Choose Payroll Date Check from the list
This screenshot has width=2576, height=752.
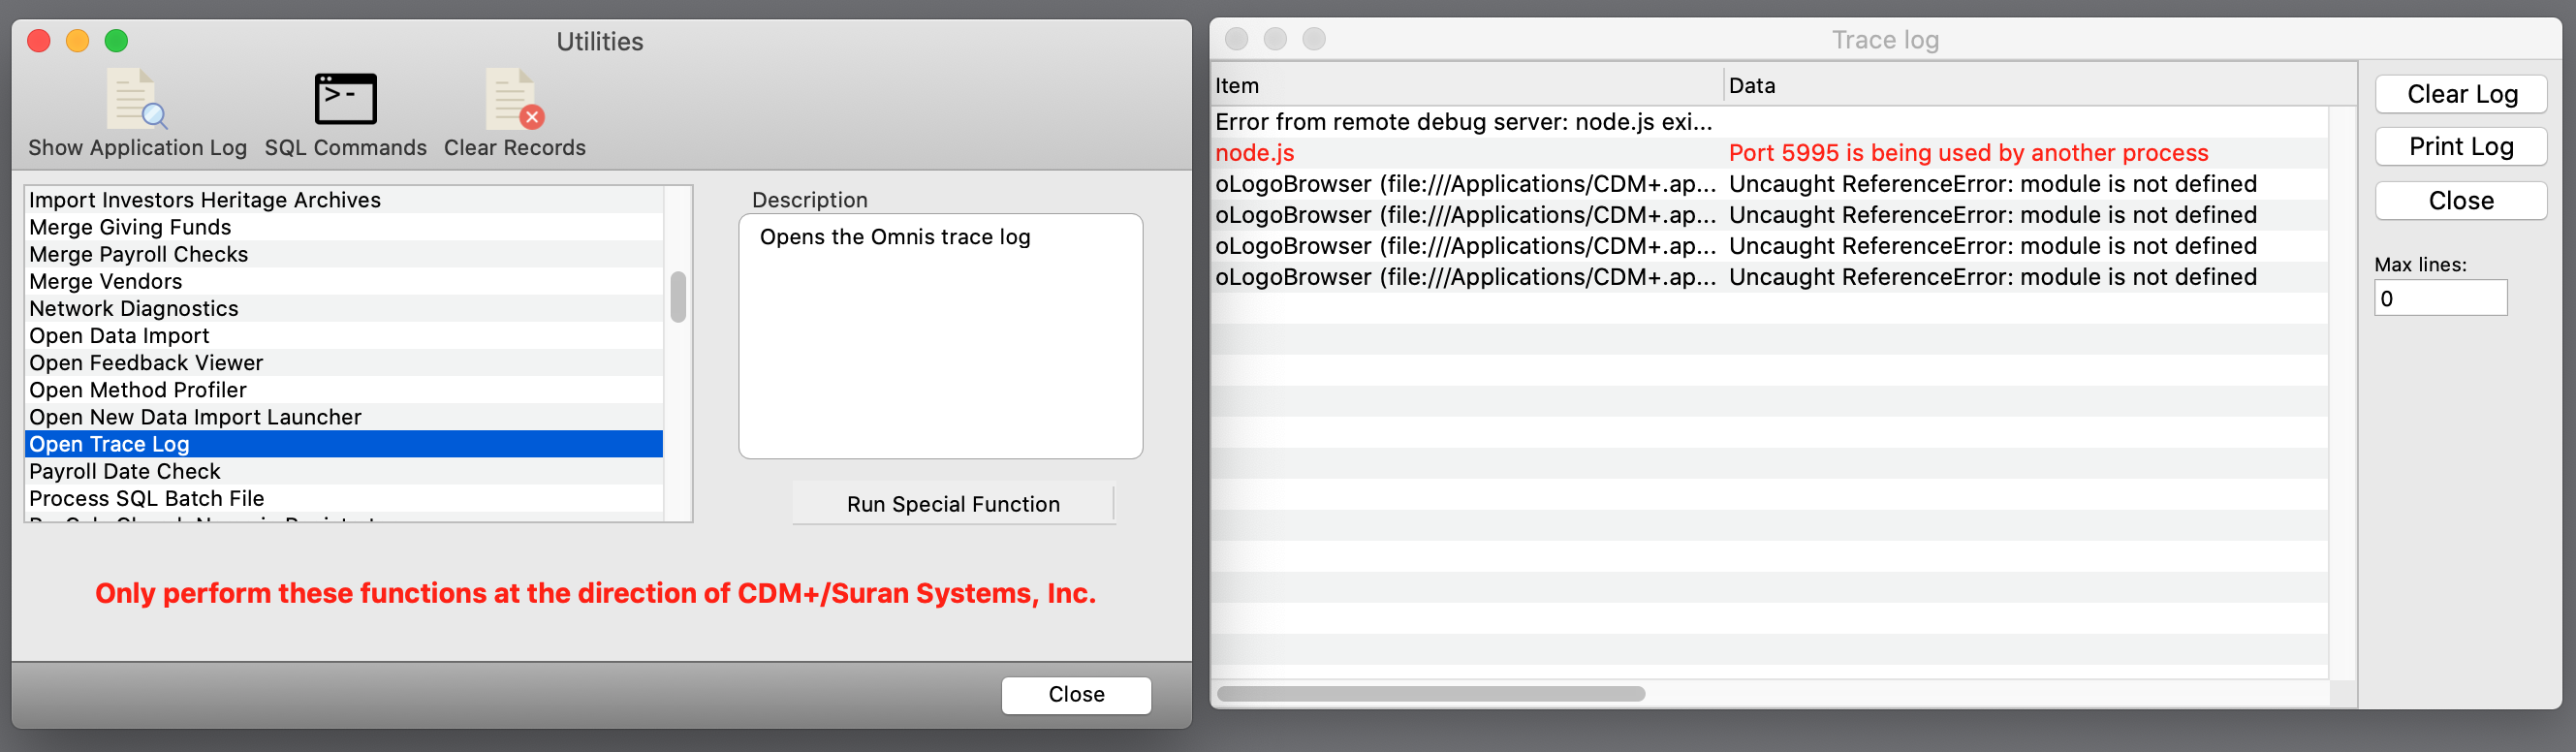click(x=125, y=471)
